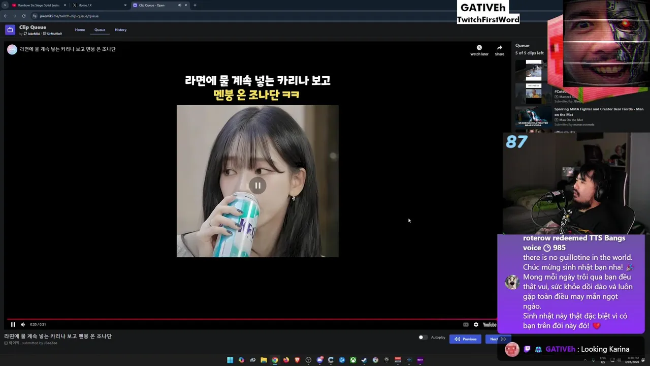The height and width of the screenshot is (366, 650).
Task: Pause the video using bottom-left pause button
Action: [x=13, y=324]
